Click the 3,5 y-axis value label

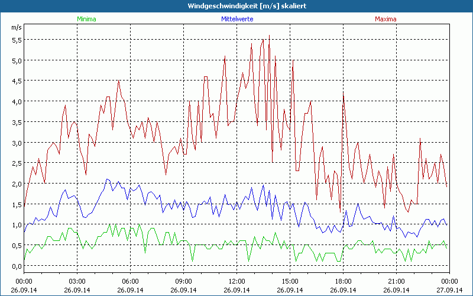tap(17, 122)
